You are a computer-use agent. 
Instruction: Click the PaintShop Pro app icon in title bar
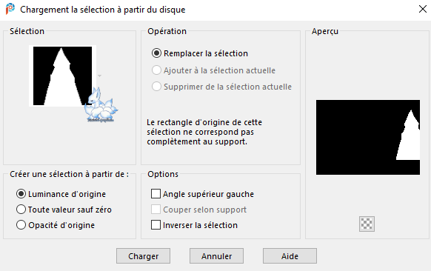10,9
